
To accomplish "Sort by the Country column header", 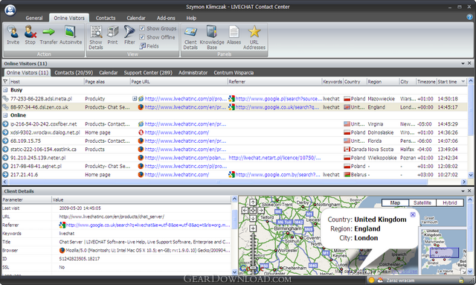I will [x=352, y=82].
